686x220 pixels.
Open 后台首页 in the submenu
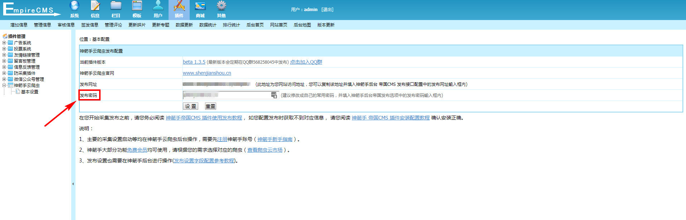coord(255,25)
